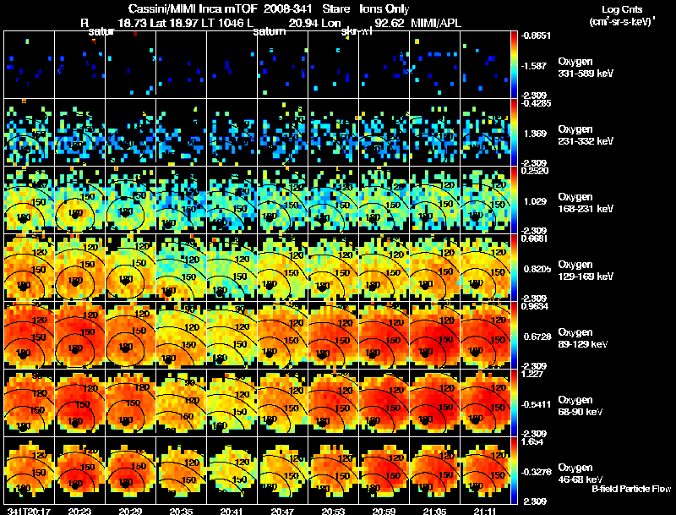The image size is (676, 515).
Task: Click the 21:05 time axis label
Action: click(x=434, y=511)
